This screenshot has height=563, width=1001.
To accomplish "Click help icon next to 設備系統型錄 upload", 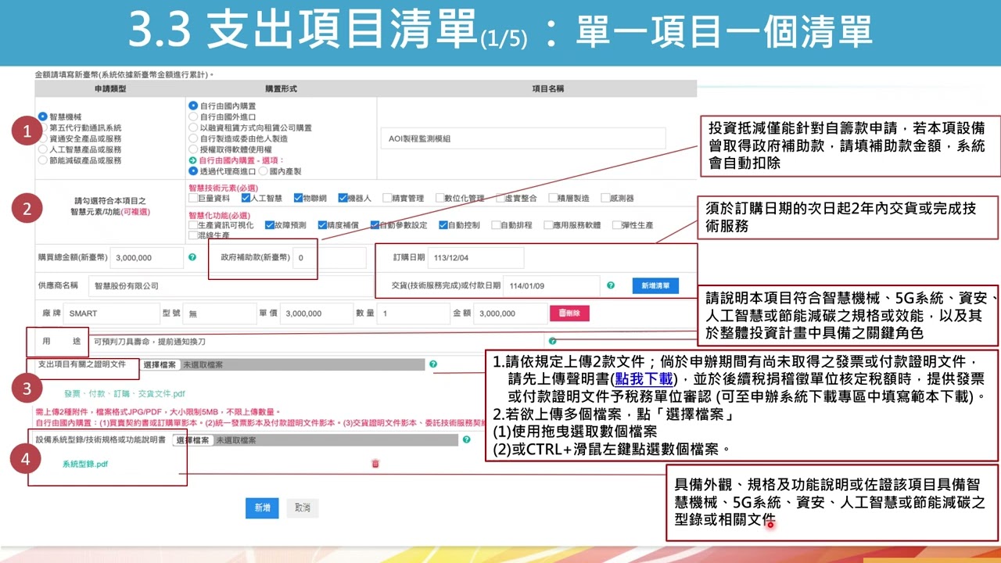I will tap(466, 440).
